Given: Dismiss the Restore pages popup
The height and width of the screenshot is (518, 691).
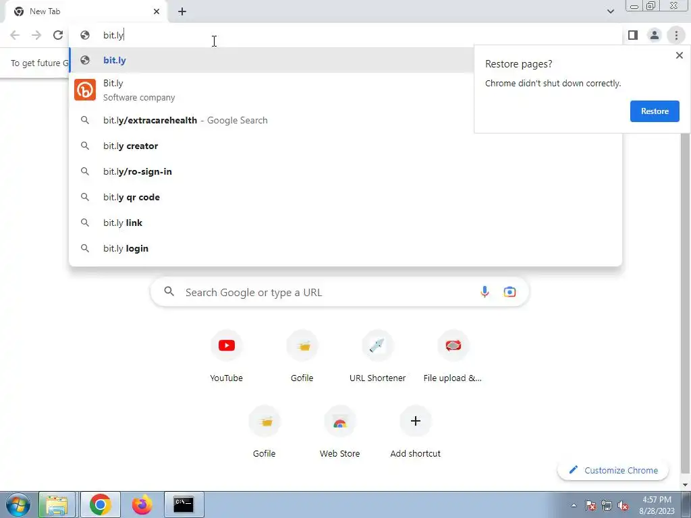Looking at the screenshot, I should (x=679, y=55).
